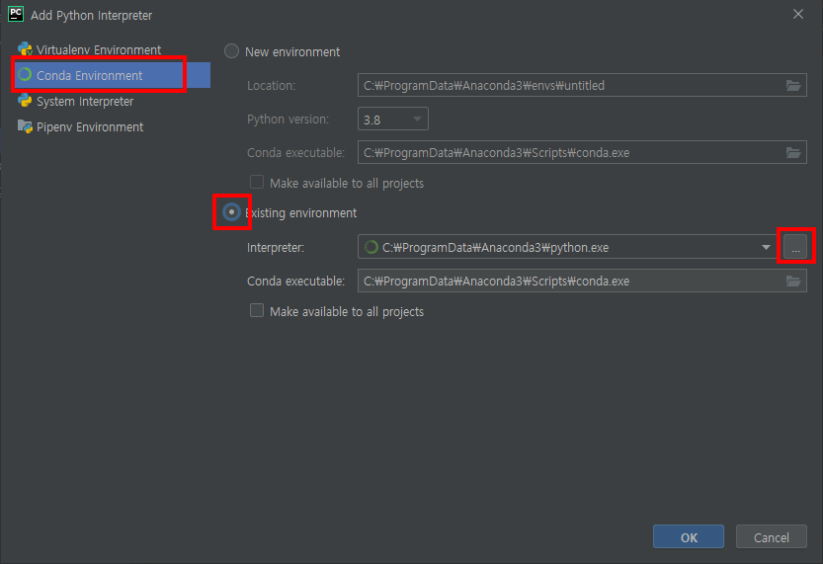The height and width of the screenshot is (564, 823).
Task: Click the 'Location:' label
Action: [x=272, y=86]
